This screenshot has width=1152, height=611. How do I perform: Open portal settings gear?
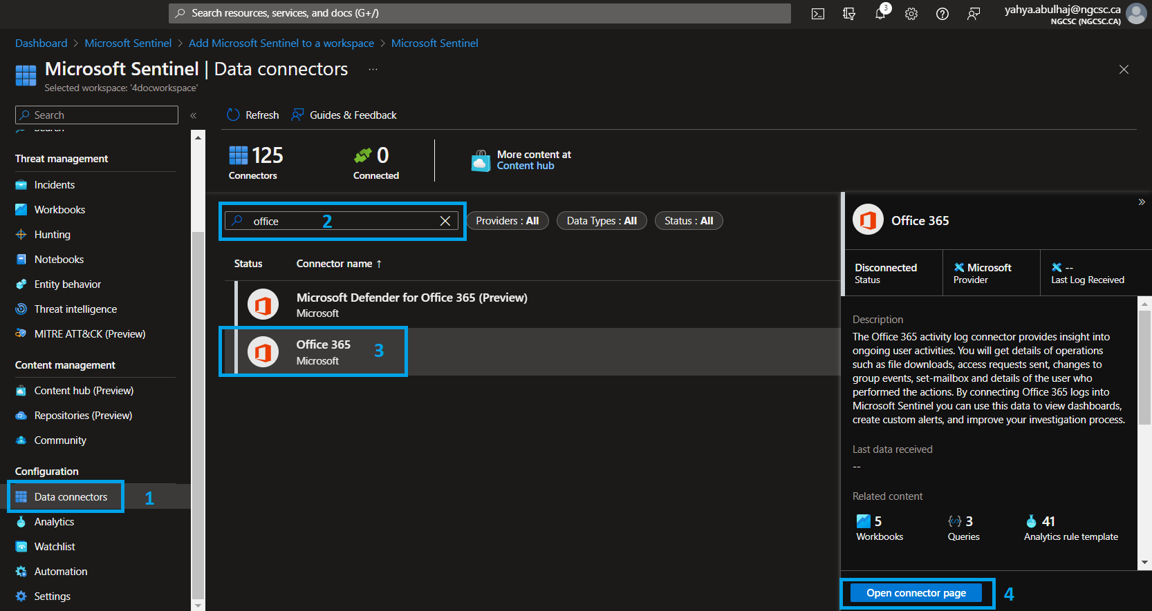[x=911, y=14]
